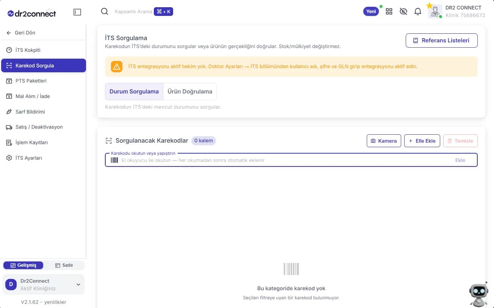Click the Sorgulanacak Karekodlar scan icon
This screenshot has width=494, height=308.
109,141
